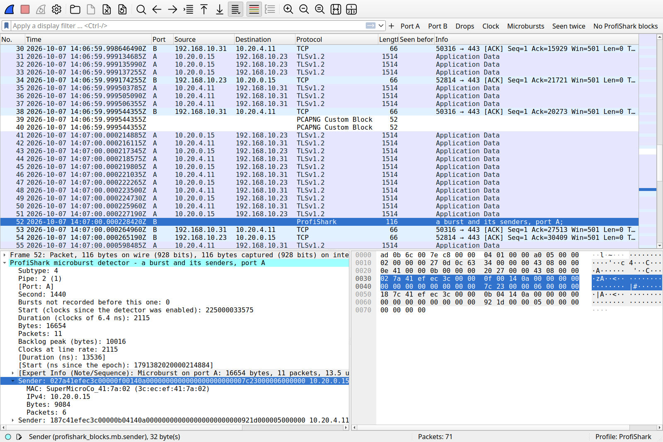Screen dimensions: 663x442
Task: Close the capture file icon
Action: [x=106, y=9]
